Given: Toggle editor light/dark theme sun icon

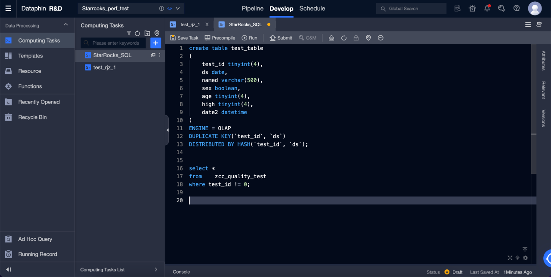Looking at the screenshot, I should point(518,258).
